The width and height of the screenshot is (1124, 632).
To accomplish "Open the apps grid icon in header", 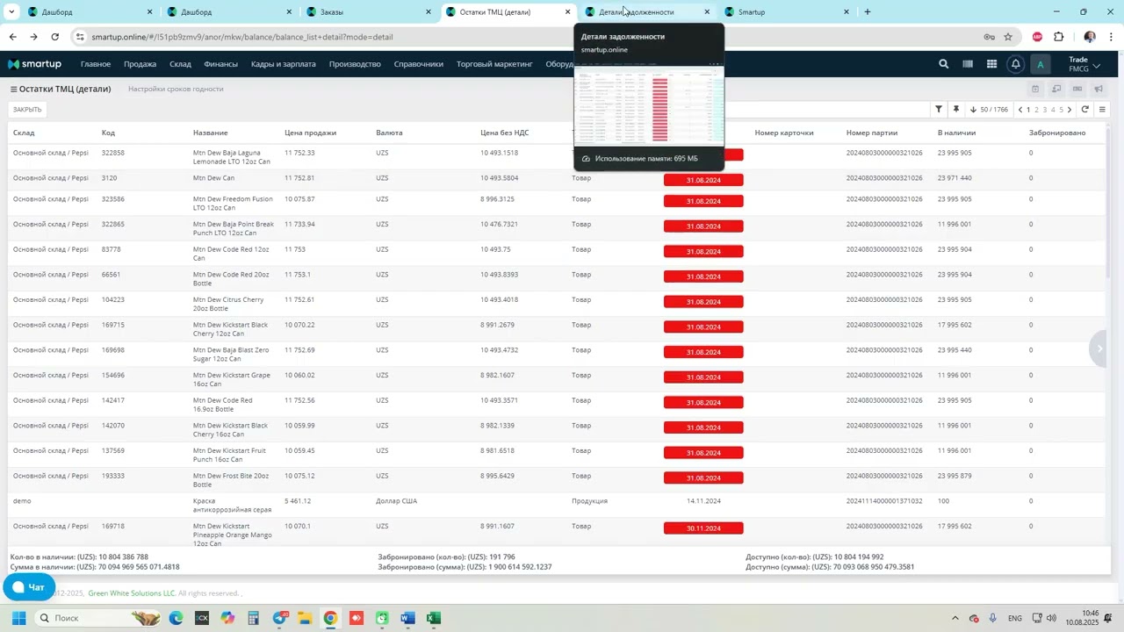I will [991, 64].
